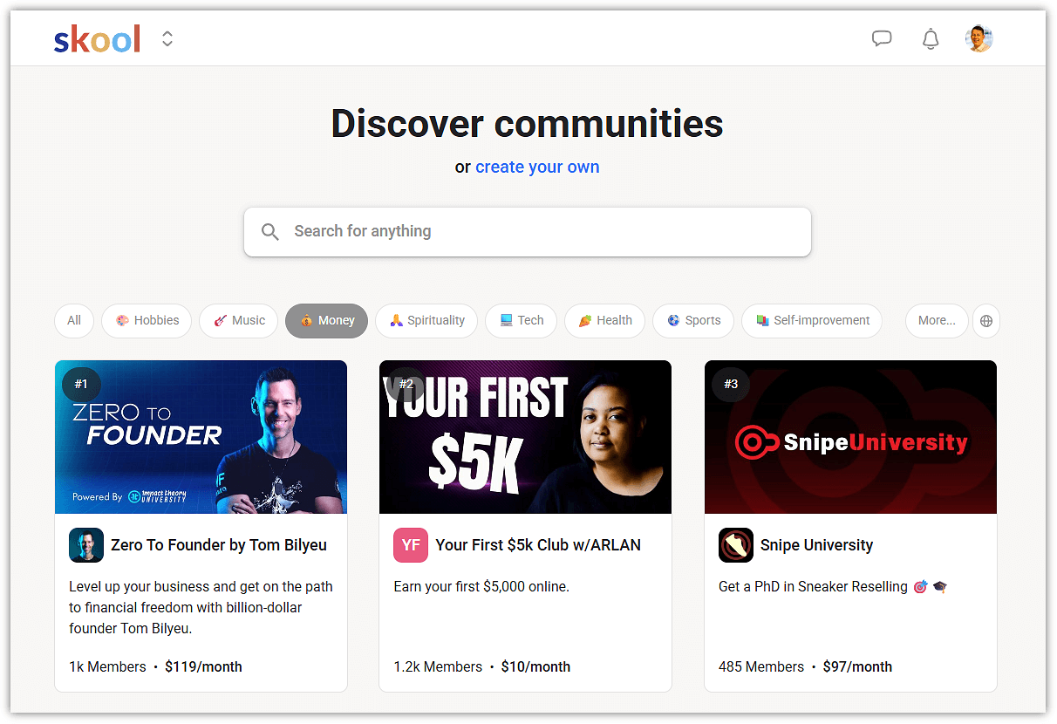Open the globe language filter
The height and width of the screenshot is (724, 1057).
tap(986, 320)
